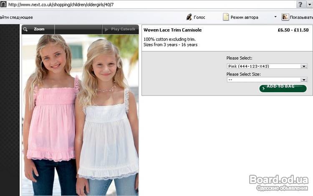Viewport: 313px width, 196px height.
Task: Click the picture icon beside Показывать
Action: tap(285, 17)
